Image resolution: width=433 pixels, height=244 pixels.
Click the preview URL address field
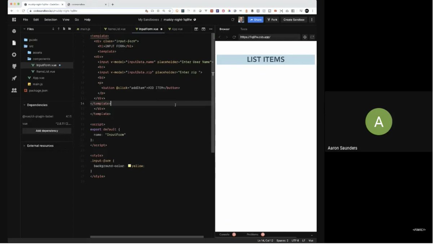pos(269,37)
